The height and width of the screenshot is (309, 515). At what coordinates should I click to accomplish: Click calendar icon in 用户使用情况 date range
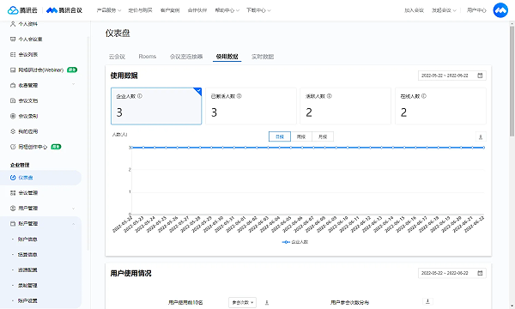click(480, 273)
